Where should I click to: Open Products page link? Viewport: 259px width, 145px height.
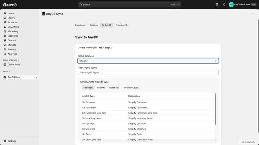coord(12,22)
